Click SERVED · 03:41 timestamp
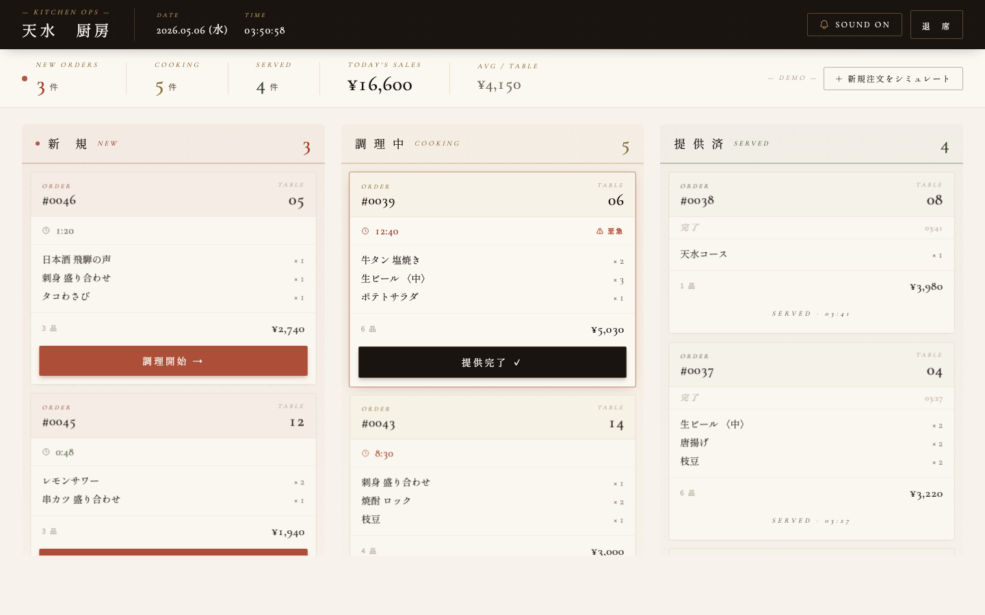This screenshot has width=985, height=615. click(811, 314)
